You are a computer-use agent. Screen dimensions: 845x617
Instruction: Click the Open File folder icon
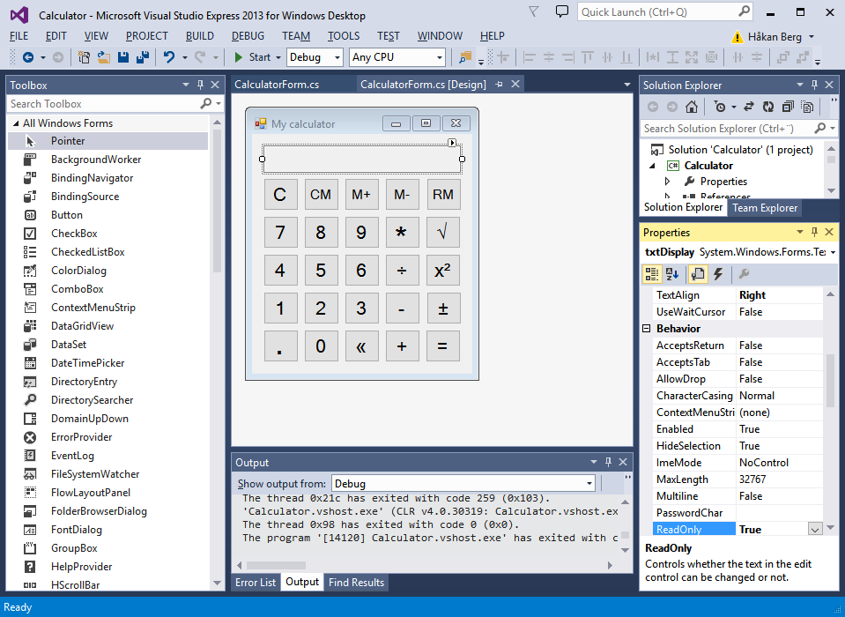coord(103,57)
